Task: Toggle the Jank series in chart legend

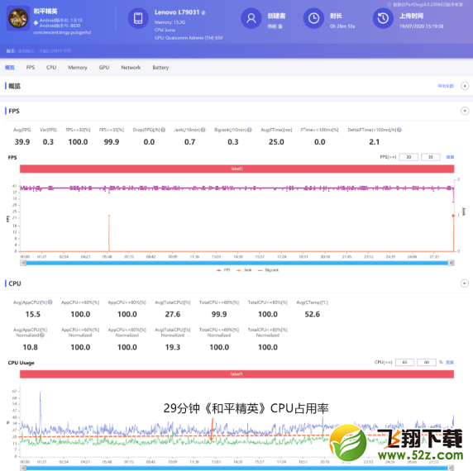Action: click(244, 270)
